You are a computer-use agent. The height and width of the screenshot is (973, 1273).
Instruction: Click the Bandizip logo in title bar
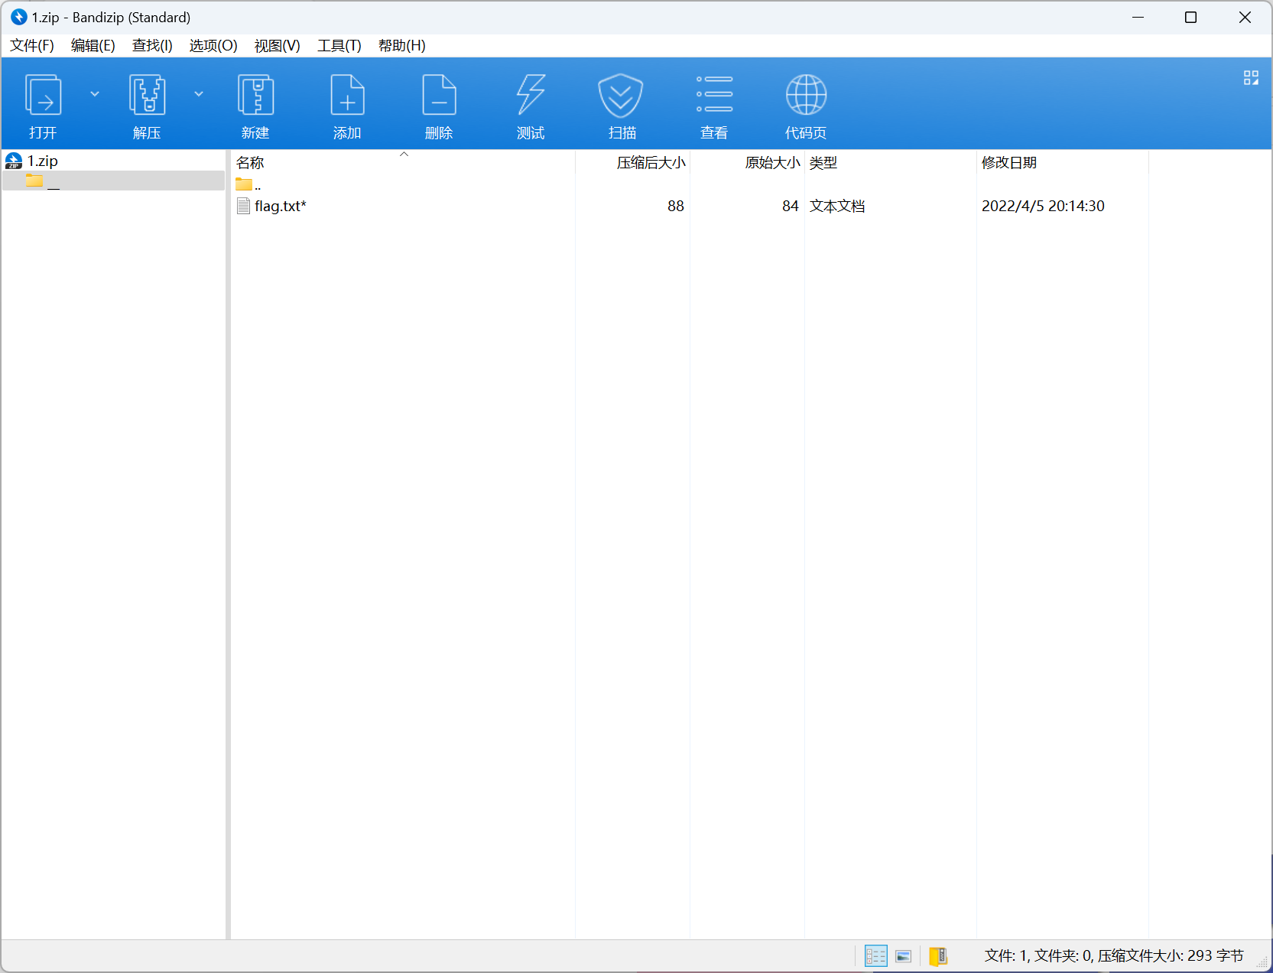[19, 17]
